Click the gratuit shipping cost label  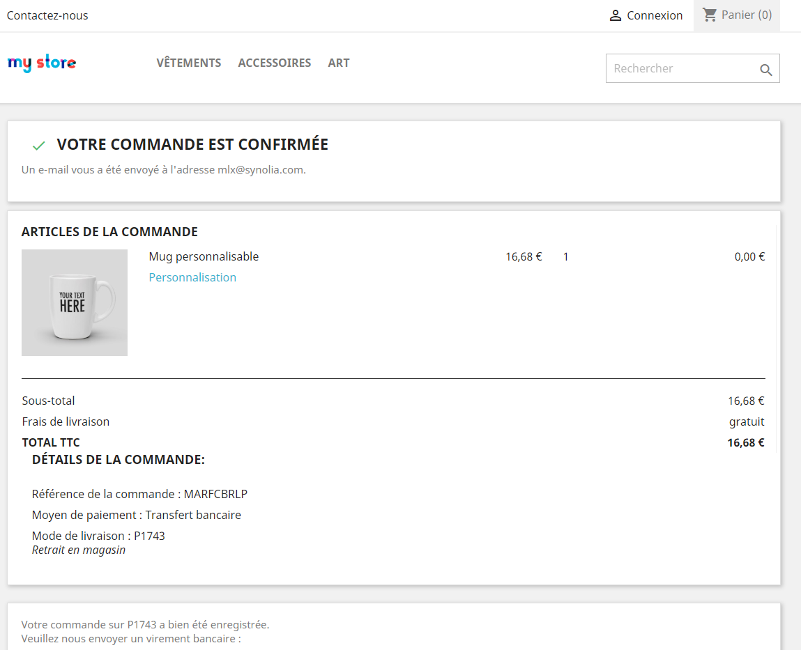click(746, 421)
